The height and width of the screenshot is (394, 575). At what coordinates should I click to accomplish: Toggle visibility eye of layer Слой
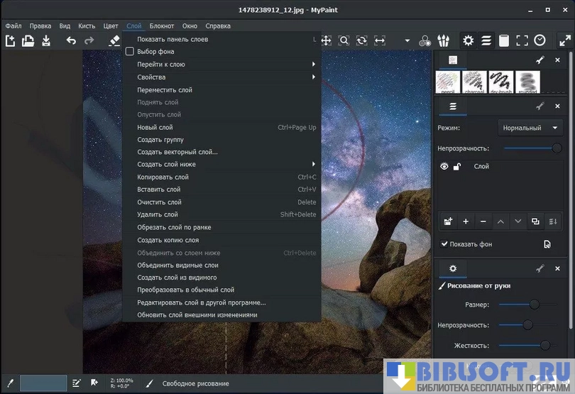[444, 167]
